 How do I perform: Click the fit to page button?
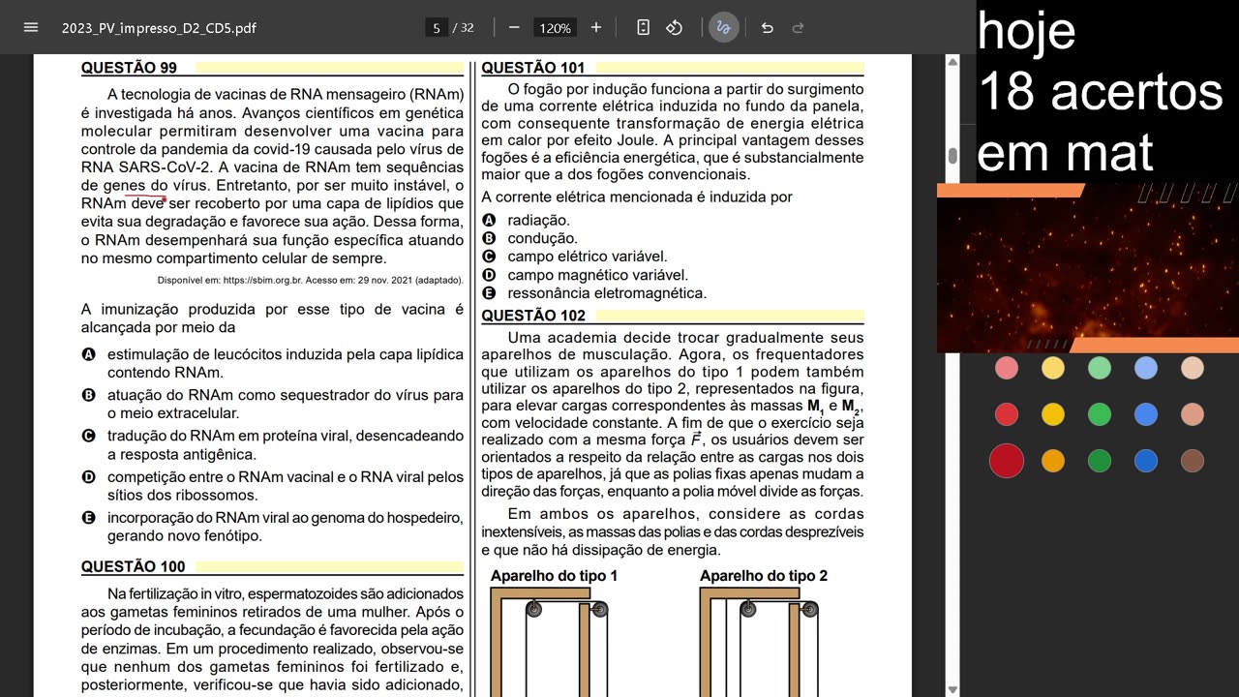[643, 27]
